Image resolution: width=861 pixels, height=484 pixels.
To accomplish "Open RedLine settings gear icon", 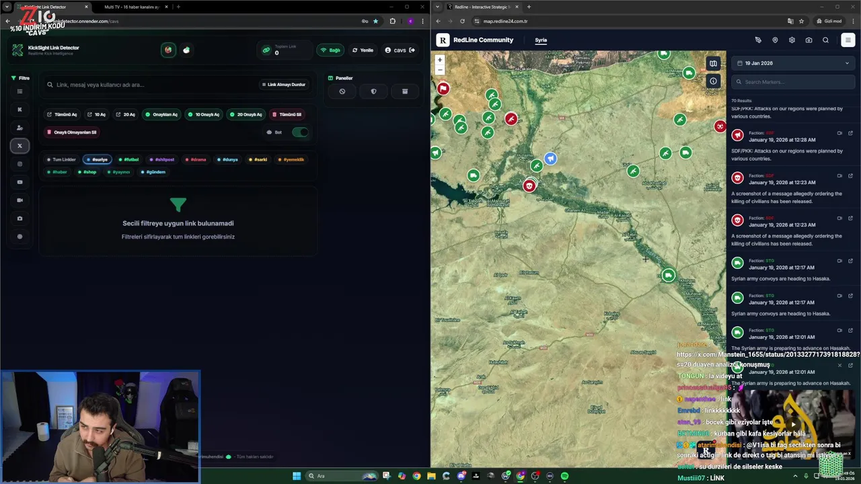I will (x=792, y=40).
